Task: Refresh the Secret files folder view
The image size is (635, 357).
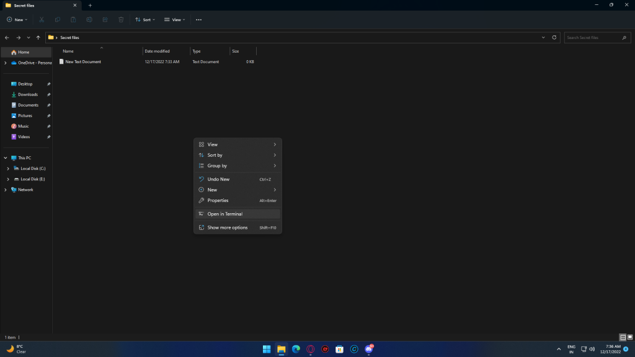Action: click(x=555, y=38)
